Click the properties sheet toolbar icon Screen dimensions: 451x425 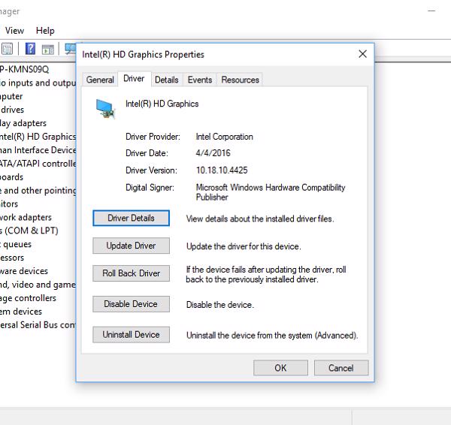pyautogui.click(x=7, y=49)
